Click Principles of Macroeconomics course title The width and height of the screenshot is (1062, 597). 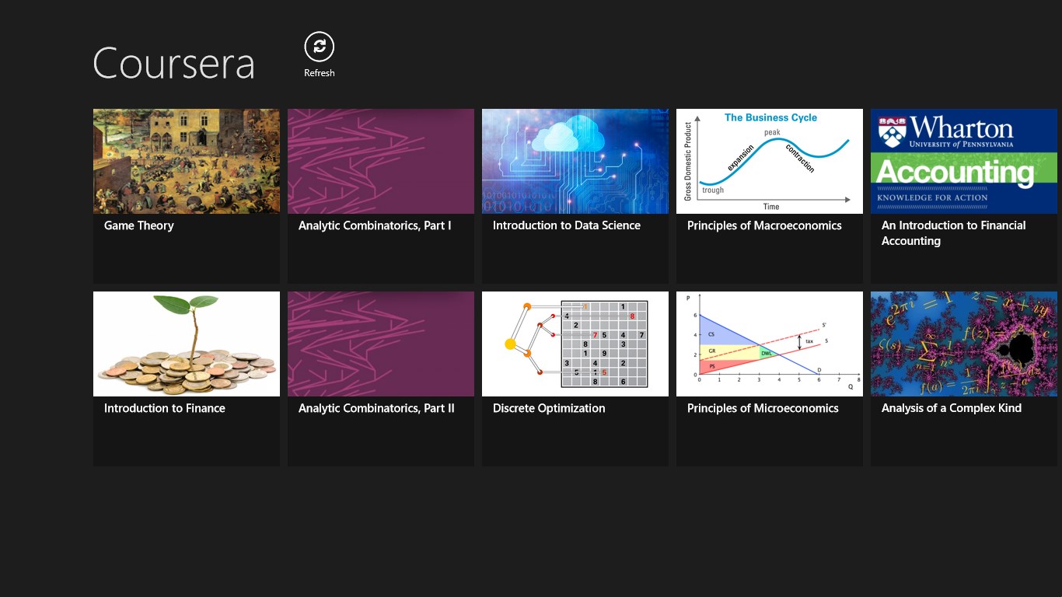click(x=764, y=225)
